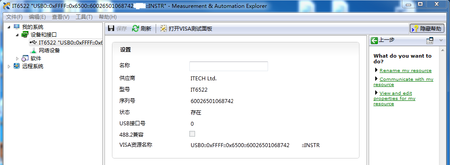Image resolution: width=450 pixels, height=165 pixels.
Task: Click the model value IT6522
Action: [x=199, y=89]
